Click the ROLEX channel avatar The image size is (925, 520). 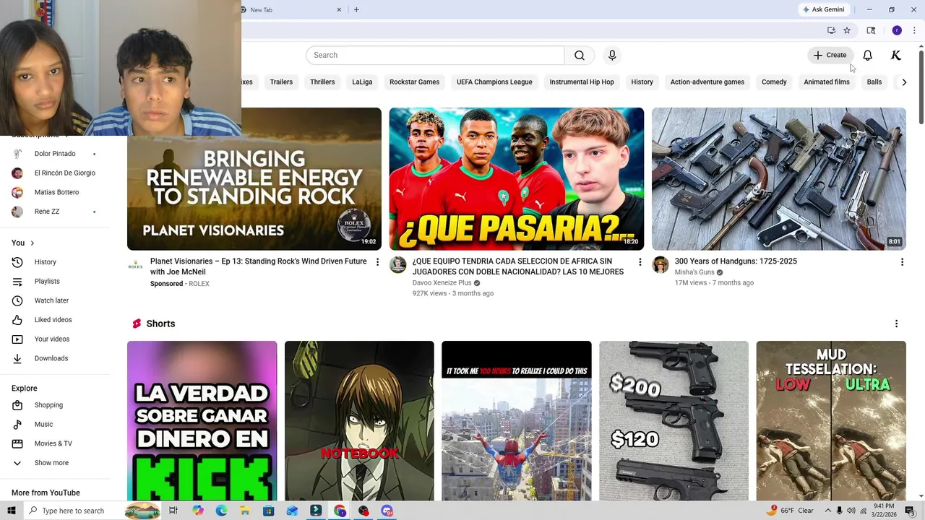pyautogui.click(x=136, y=265)
